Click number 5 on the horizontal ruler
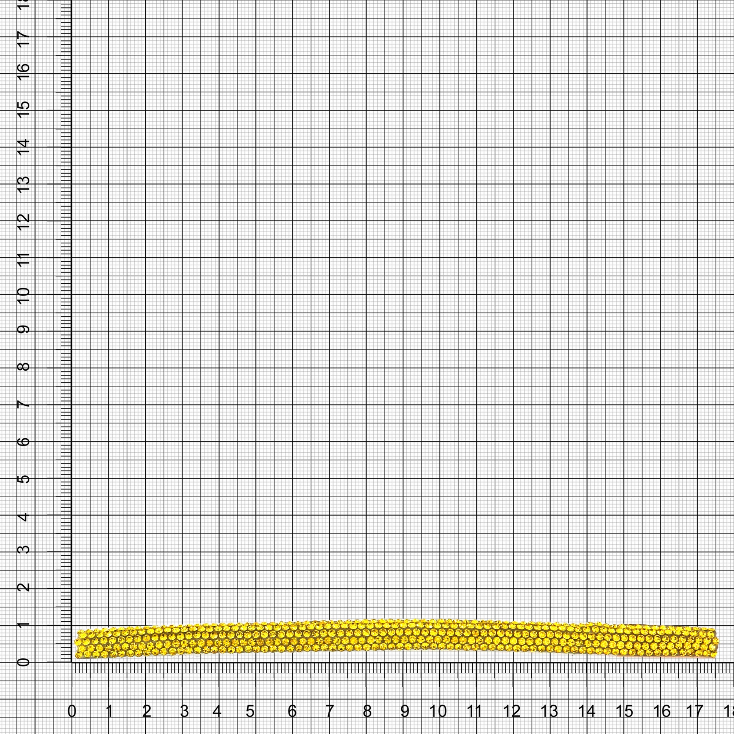 click(x=250, y=711)
